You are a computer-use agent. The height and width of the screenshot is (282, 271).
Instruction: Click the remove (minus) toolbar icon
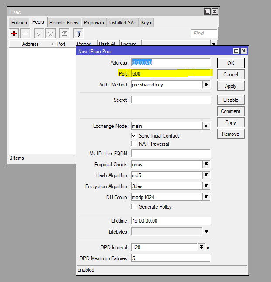[25, 34]
